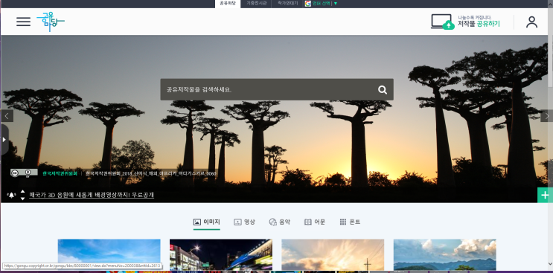Click the Google logo beside 언어 선택
The image size is (553, 273).
308,4
